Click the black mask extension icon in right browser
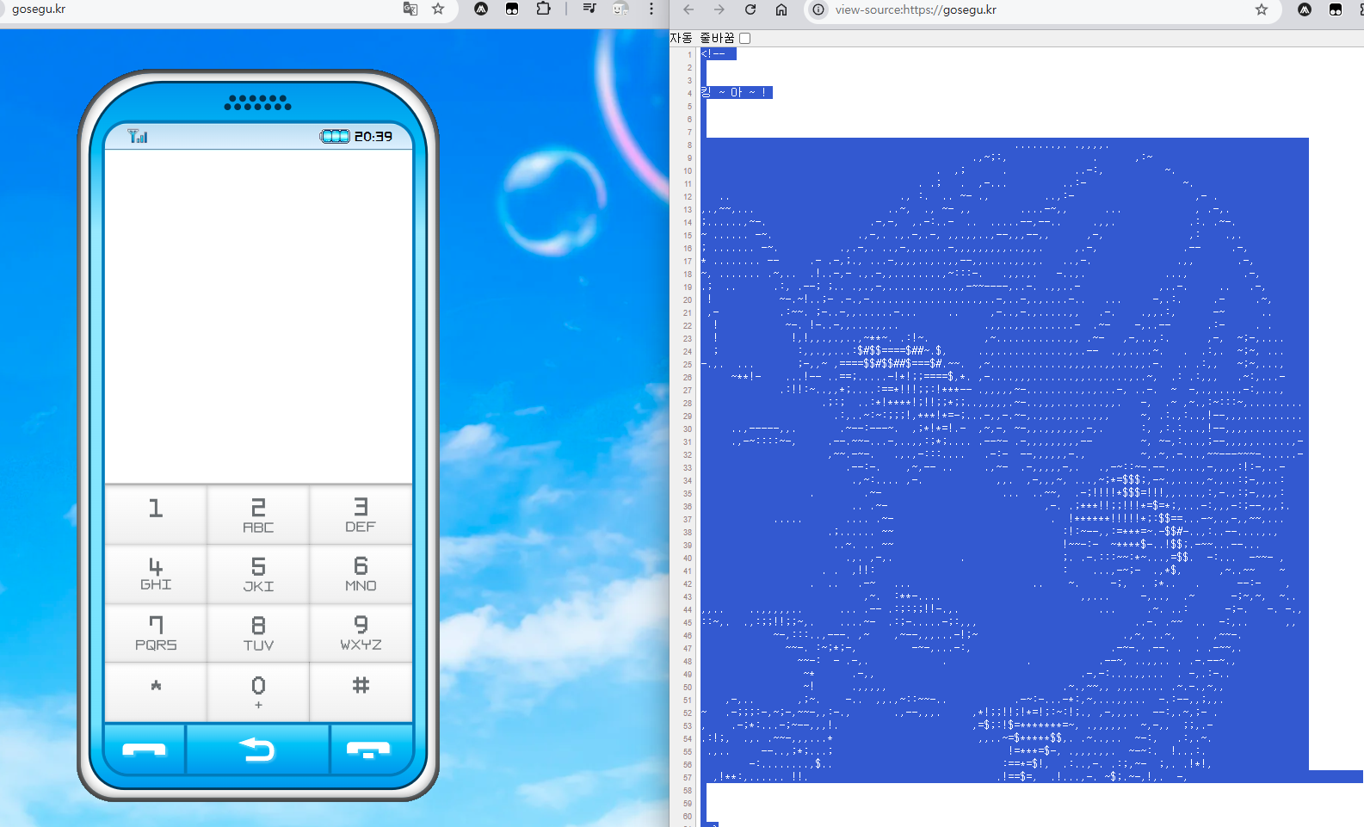 1336,9
